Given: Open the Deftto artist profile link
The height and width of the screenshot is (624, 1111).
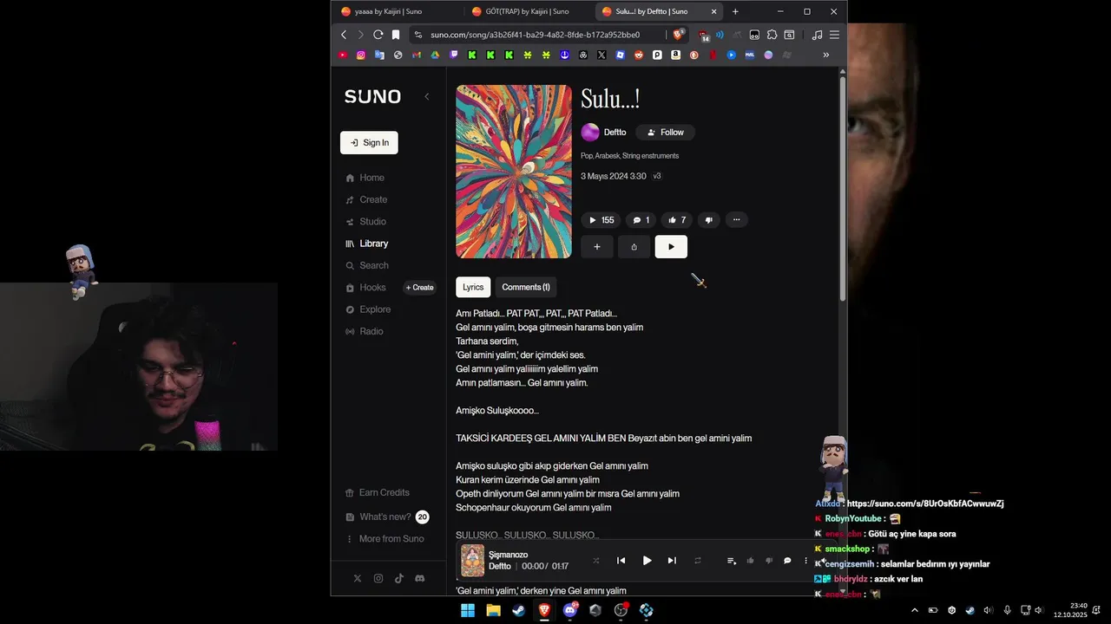Looking at the screenshot, I should pyautogui.click(x=615, y=133).
